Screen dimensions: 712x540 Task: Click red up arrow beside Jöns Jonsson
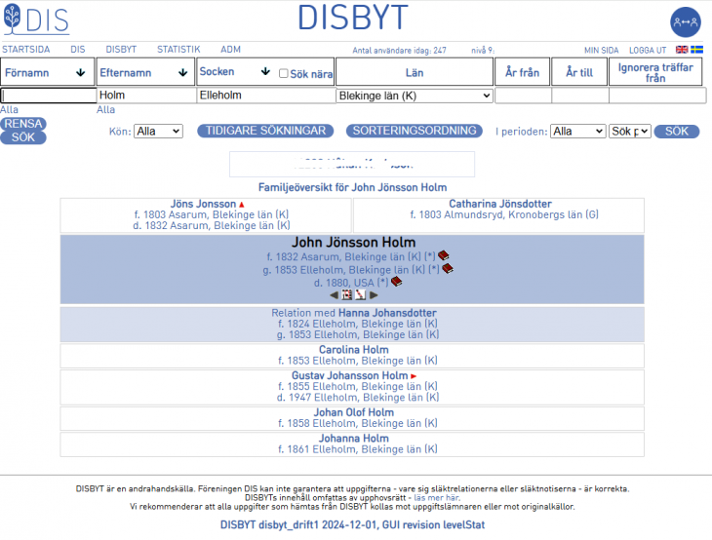(242, 205)
